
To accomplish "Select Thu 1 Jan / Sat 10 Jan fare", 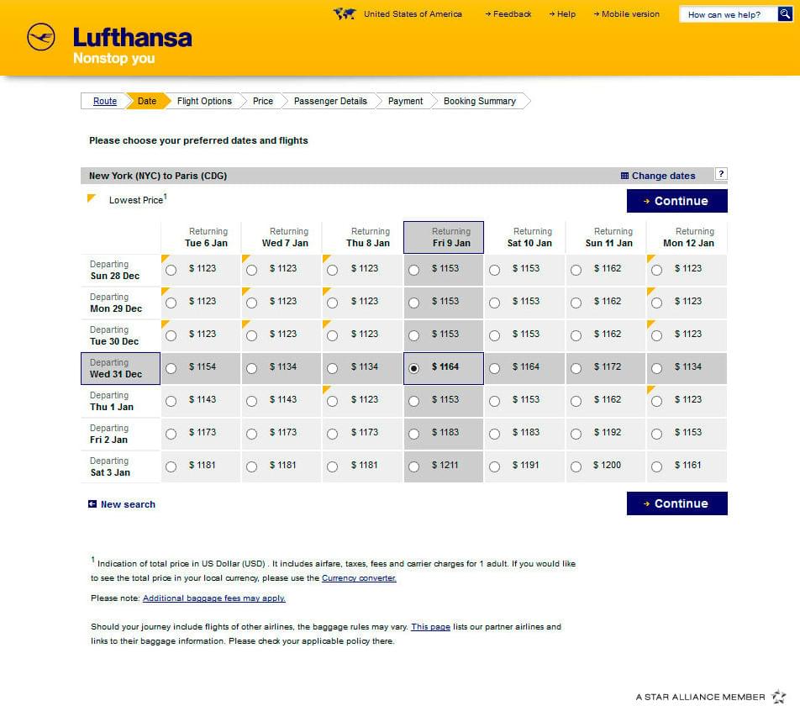I will [x=494, y=401].
